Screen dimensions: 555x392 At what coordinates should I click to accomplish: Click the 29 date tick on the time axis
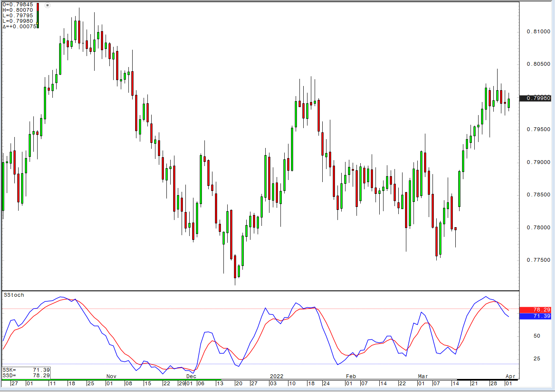(x=182, y=384)
